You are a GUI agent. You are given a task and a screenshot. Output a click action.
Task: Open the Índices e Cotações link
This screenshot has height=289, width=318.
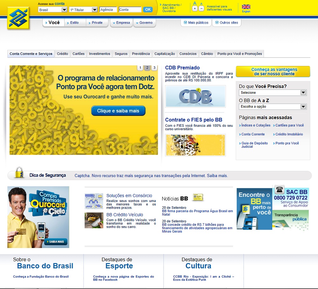(256, 125)
